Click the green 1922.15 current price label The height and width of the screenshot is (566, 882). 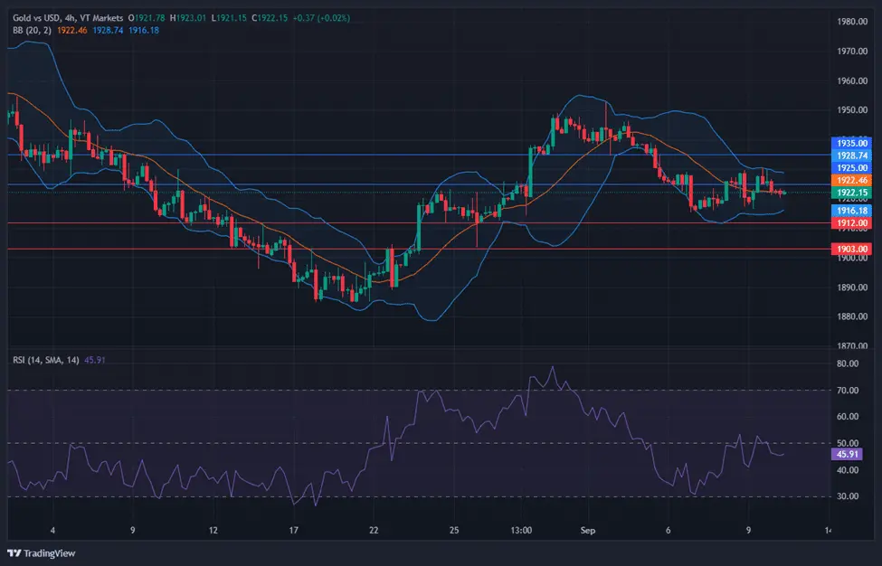[850, 193]
